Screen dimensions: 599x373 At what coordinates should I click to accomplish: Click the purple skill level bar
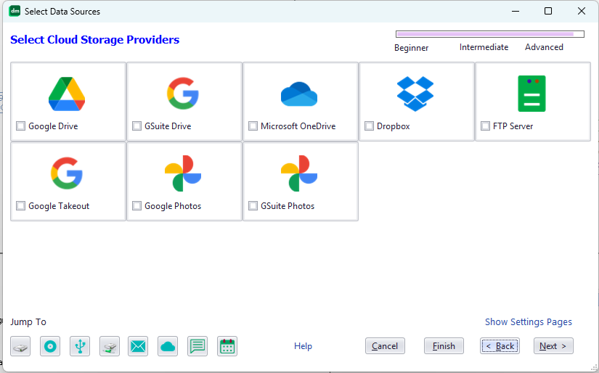[490, 34]
